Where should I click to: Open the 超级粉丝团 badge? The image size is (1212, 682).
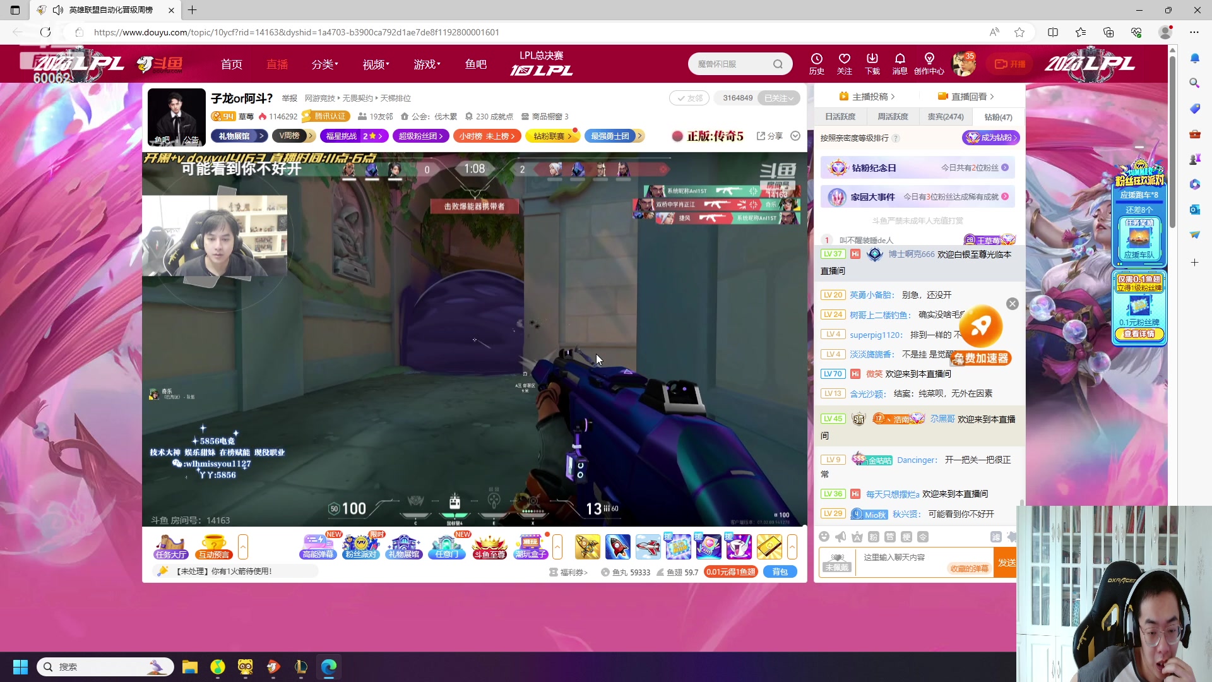pyautogui.click(x=421, y=136)
